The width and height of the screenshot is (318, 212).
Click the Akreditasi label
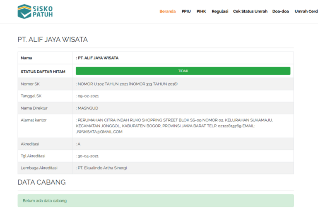(x=30, y=144)
